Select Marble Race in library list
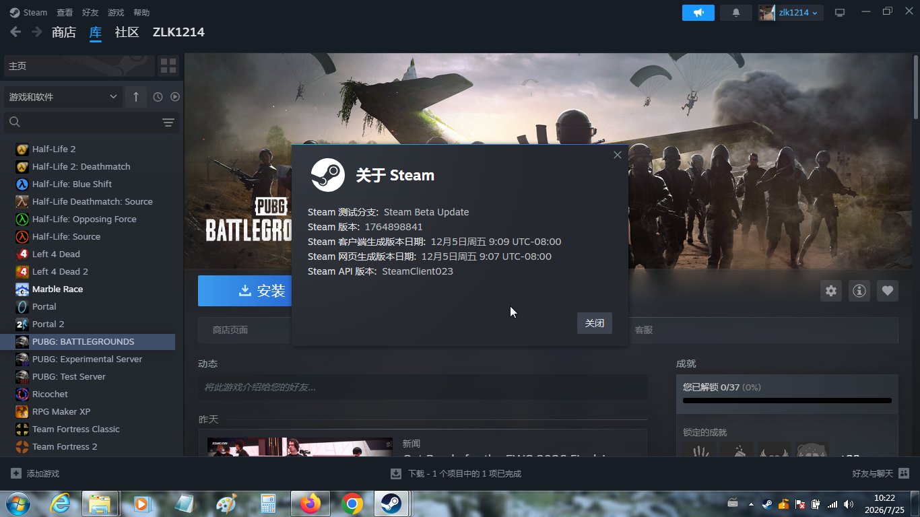The width and height of the screenshot is (920, 517). tap(89, 289)
